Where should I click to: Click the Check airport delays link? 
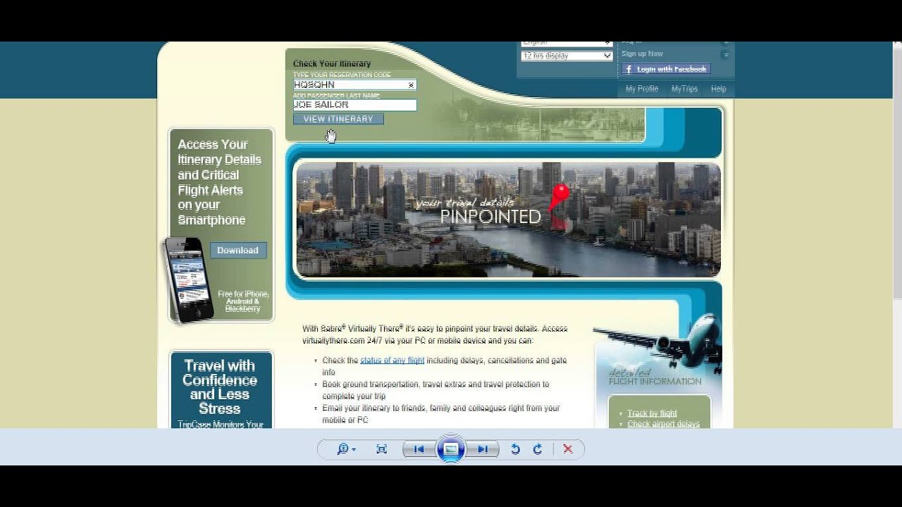coord(664,424)
